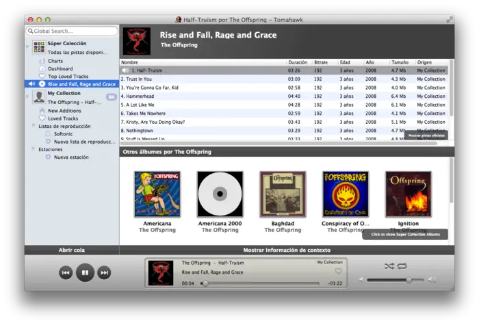Select track You're Gonna Go Far, Kid
The width and height of the screenshot is (479, 325).
pos(284,88)
